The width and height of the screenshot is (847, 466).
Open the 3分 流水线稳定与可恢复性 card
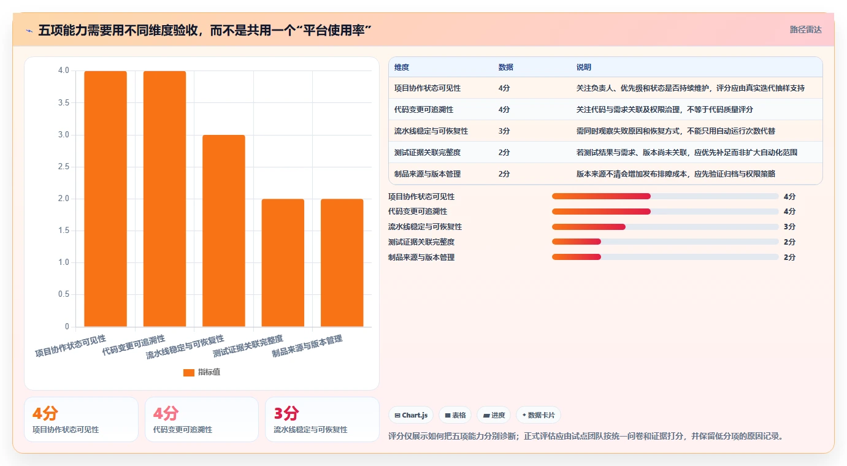click(322, 419)
